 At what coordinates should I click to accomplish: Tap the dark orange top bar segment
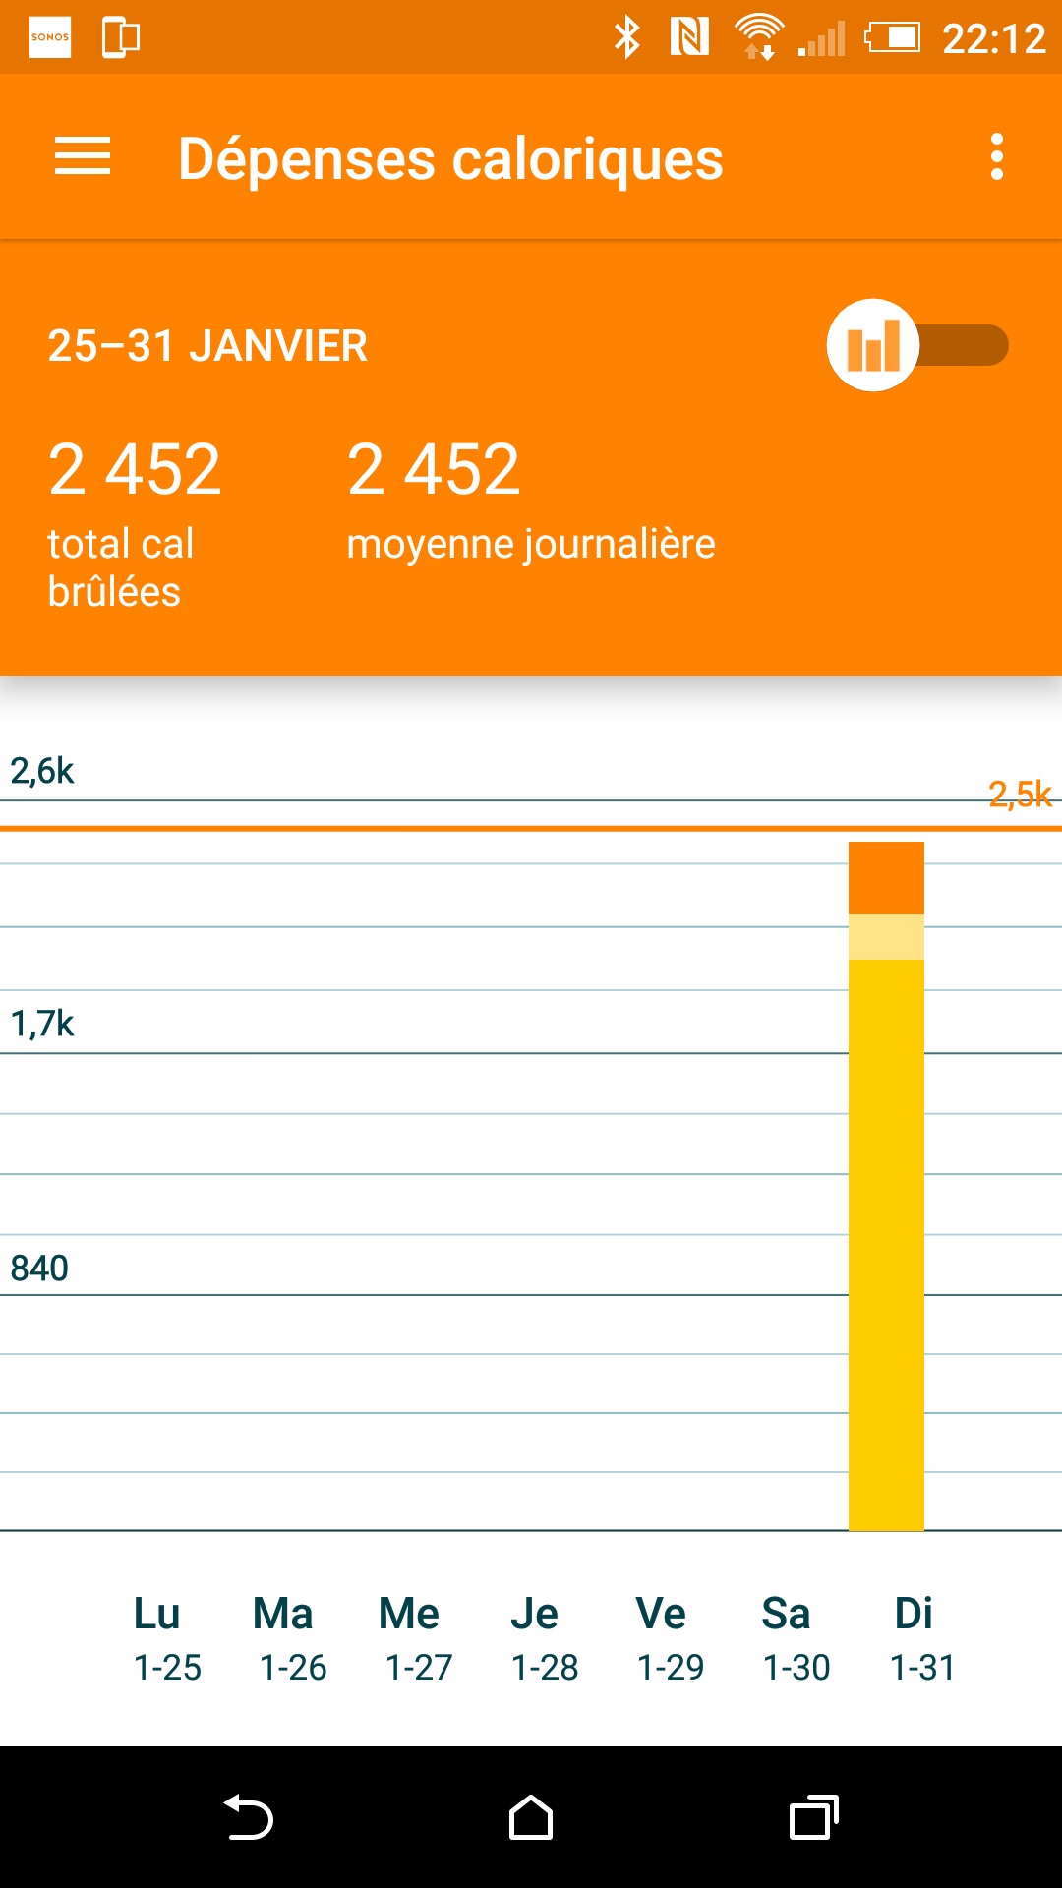(886, 877)
